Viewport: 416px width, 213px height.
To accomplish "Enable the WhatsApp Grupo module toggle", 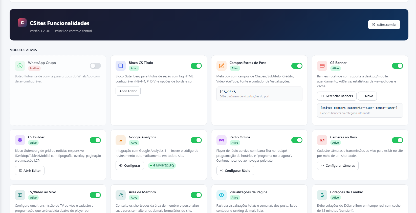I will click(95, 66).
